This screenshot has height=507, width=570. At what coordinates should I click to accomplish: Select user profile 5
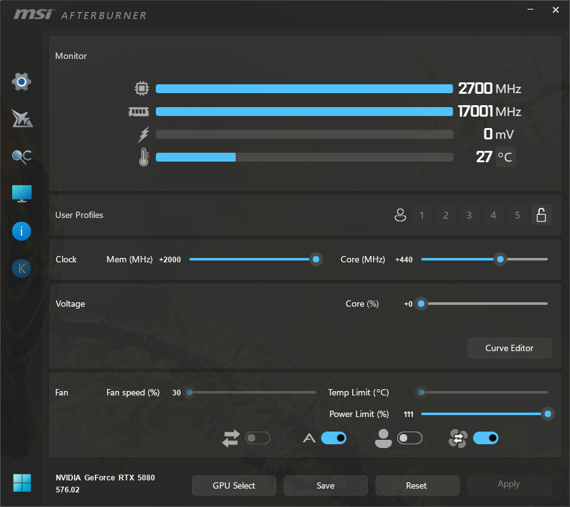(x=517, y=215)
